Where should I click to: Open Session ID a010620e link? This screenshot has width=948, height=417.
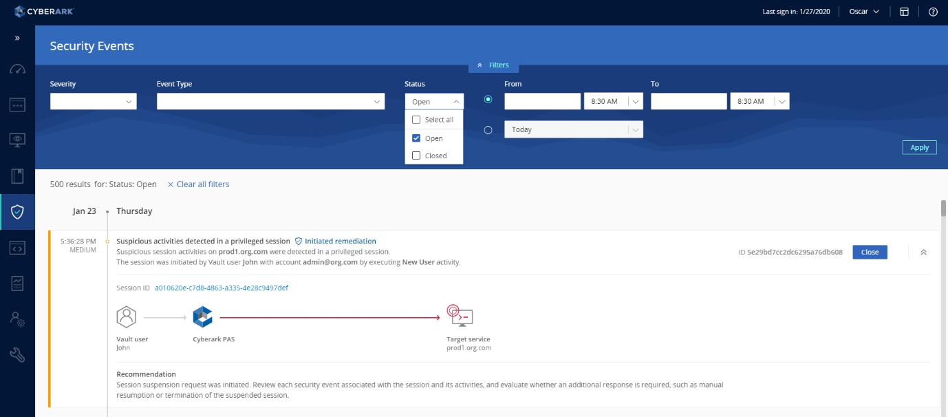[222, 288]
